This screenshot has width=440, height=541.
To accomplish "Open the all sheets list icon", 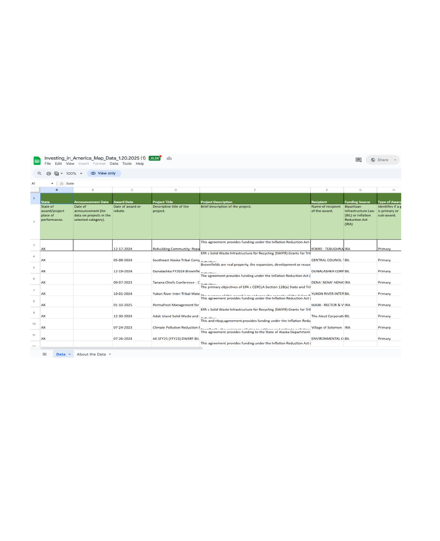I will pyautogui.click(x=45, y=354).
